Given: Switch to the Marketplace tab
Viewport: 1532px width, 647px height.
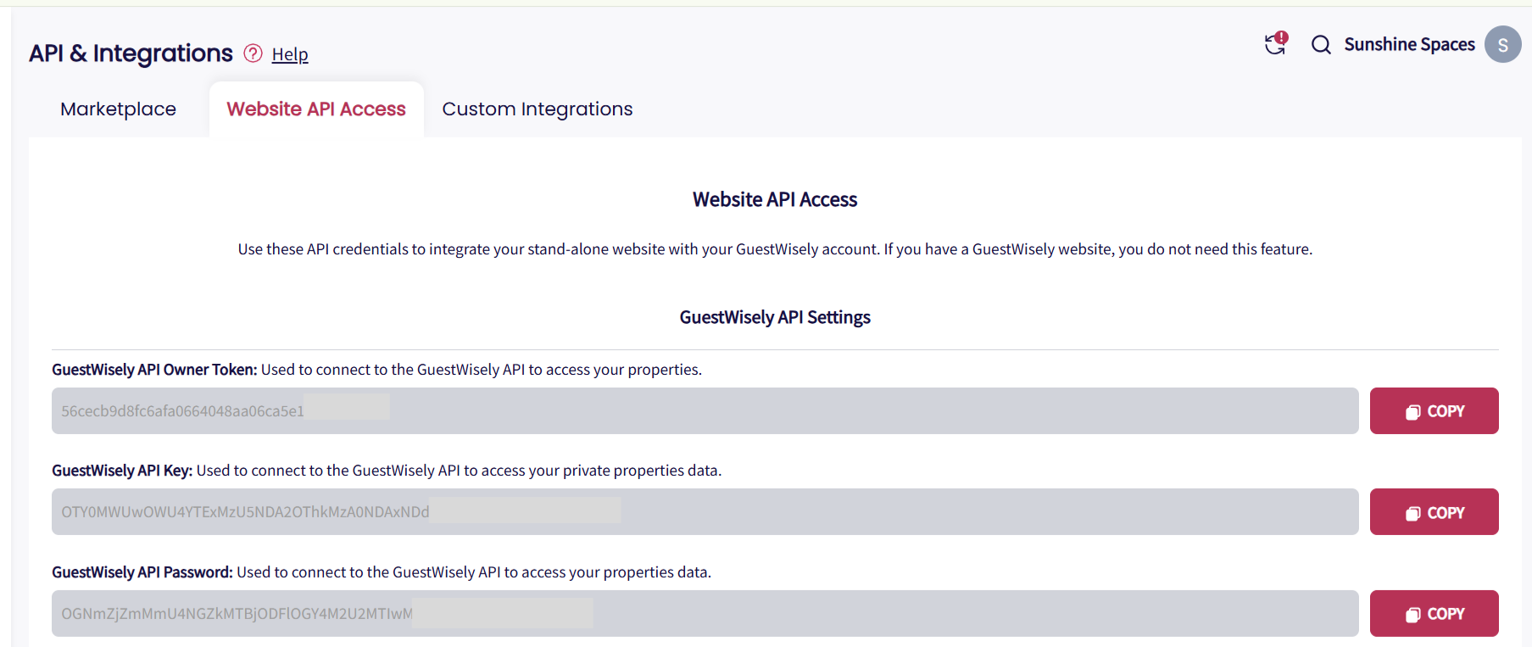Looking at the screenshot, I should coord(118,109).
